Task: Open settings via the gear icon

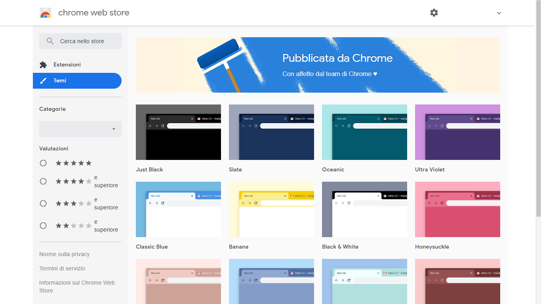Action: point(434,13)
